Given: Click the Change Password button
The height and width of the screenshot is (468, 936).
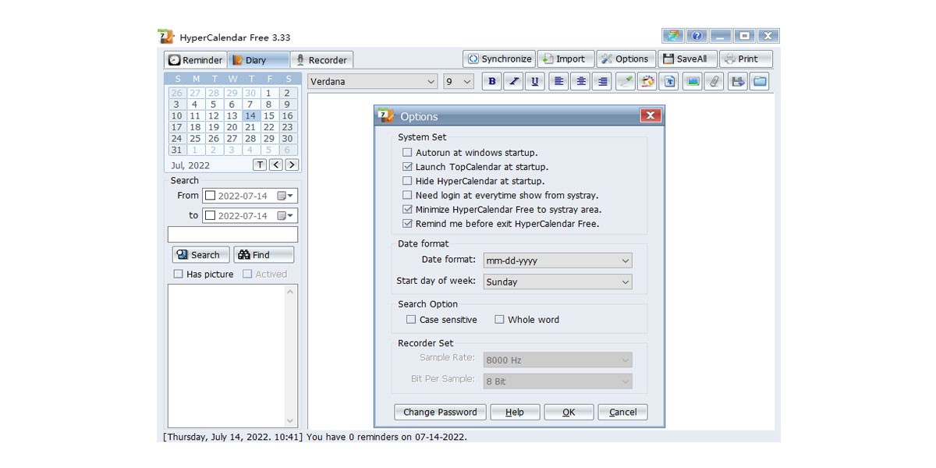Looking at the screenshot, I should point(440,412).
